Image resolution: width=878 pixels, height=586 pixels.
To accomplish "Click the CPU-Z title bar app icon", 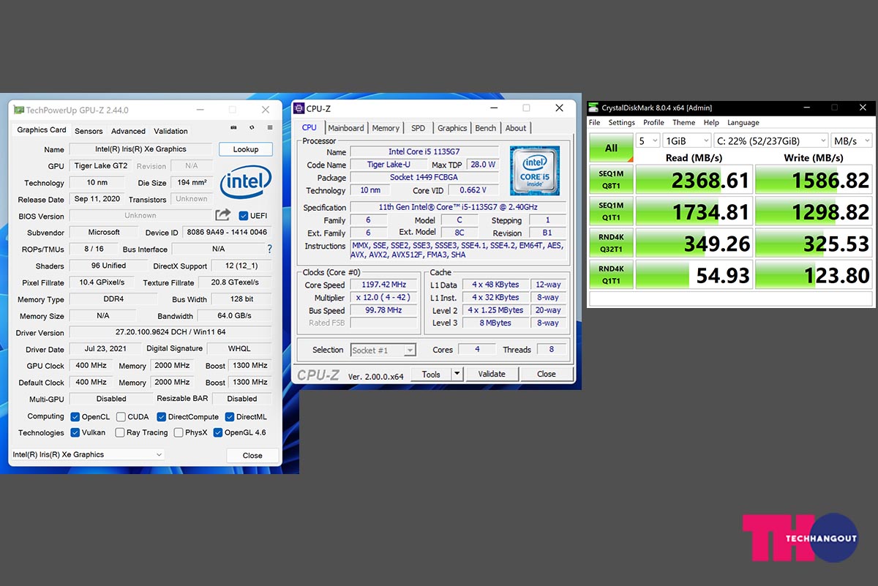I will 299,108.
